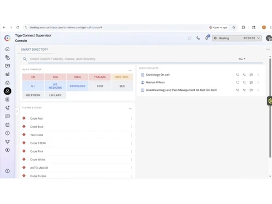
Task: Click the call icon for Nathan Wilson
Action: 237,82
